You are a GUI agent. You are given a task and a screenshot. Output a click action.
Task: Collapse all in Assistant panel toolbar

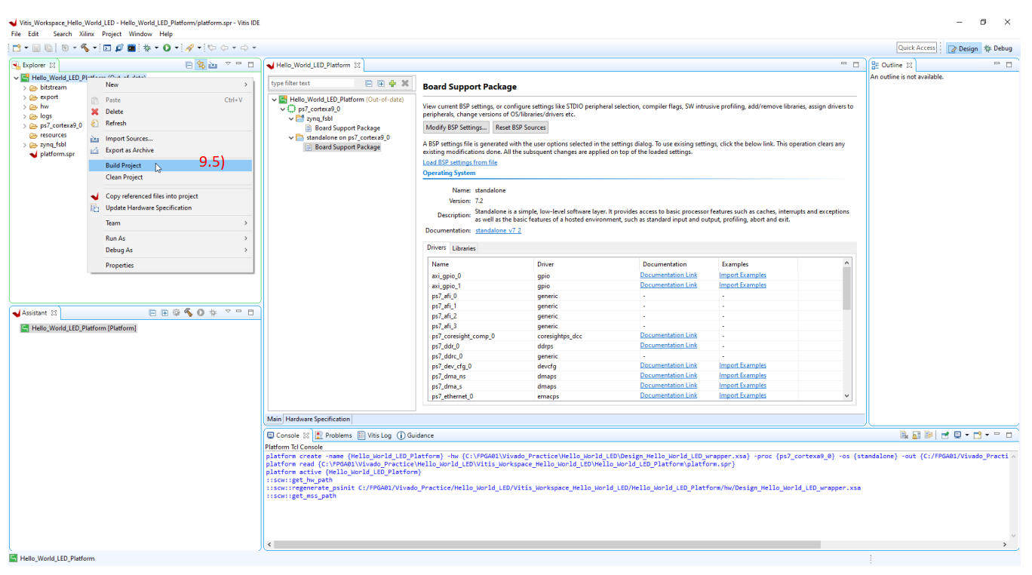pyautogui.click(x=152, y=312)
